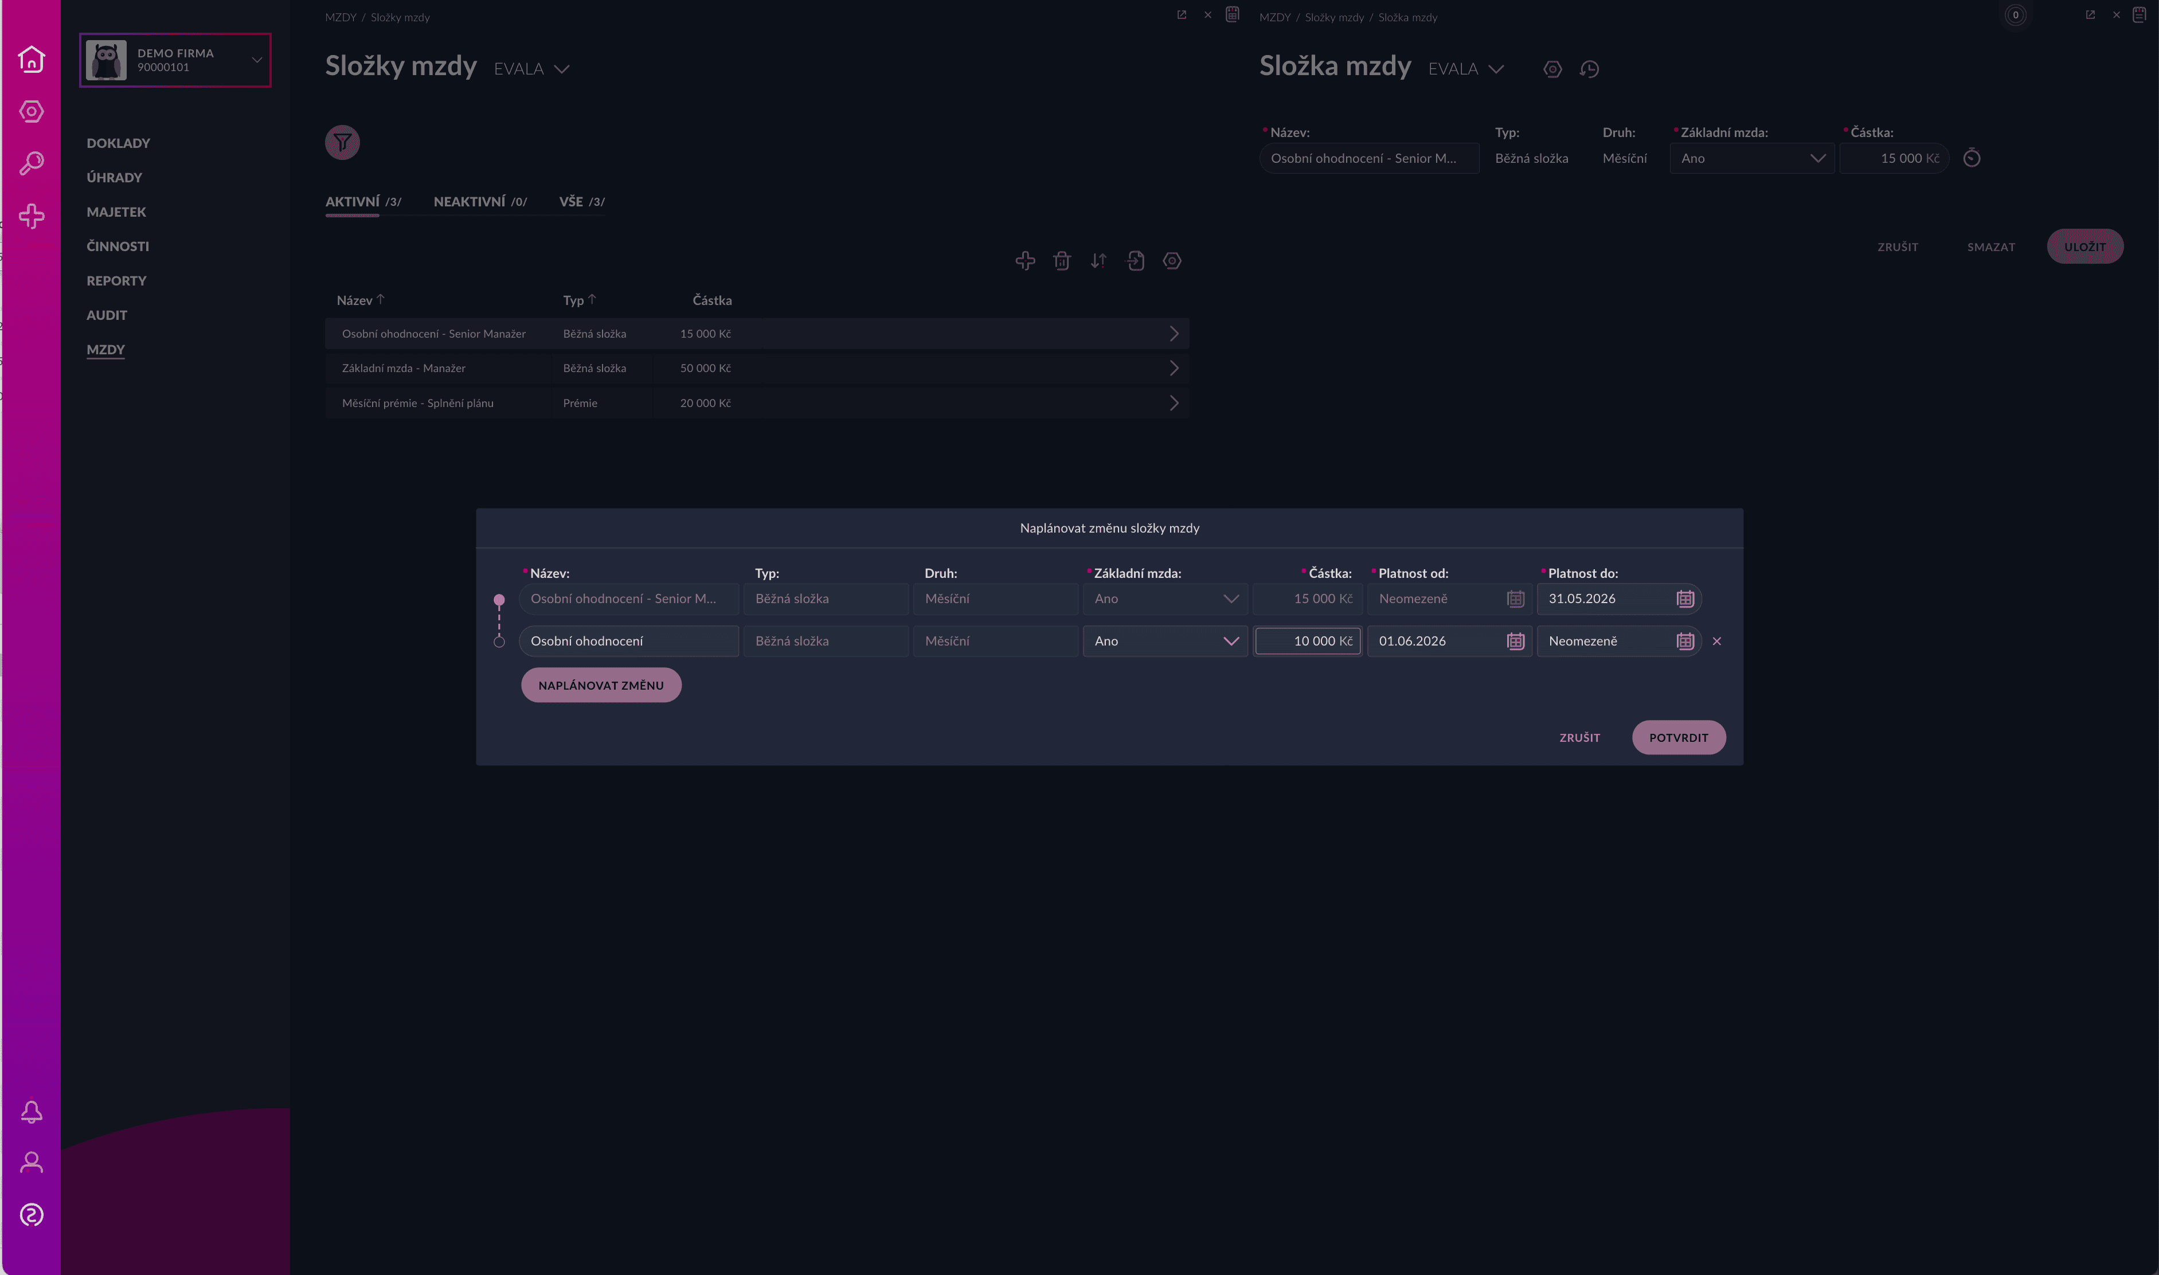
Task: Open calendar for Platnost do 31.05.2026
Action: coord(1685,599)
